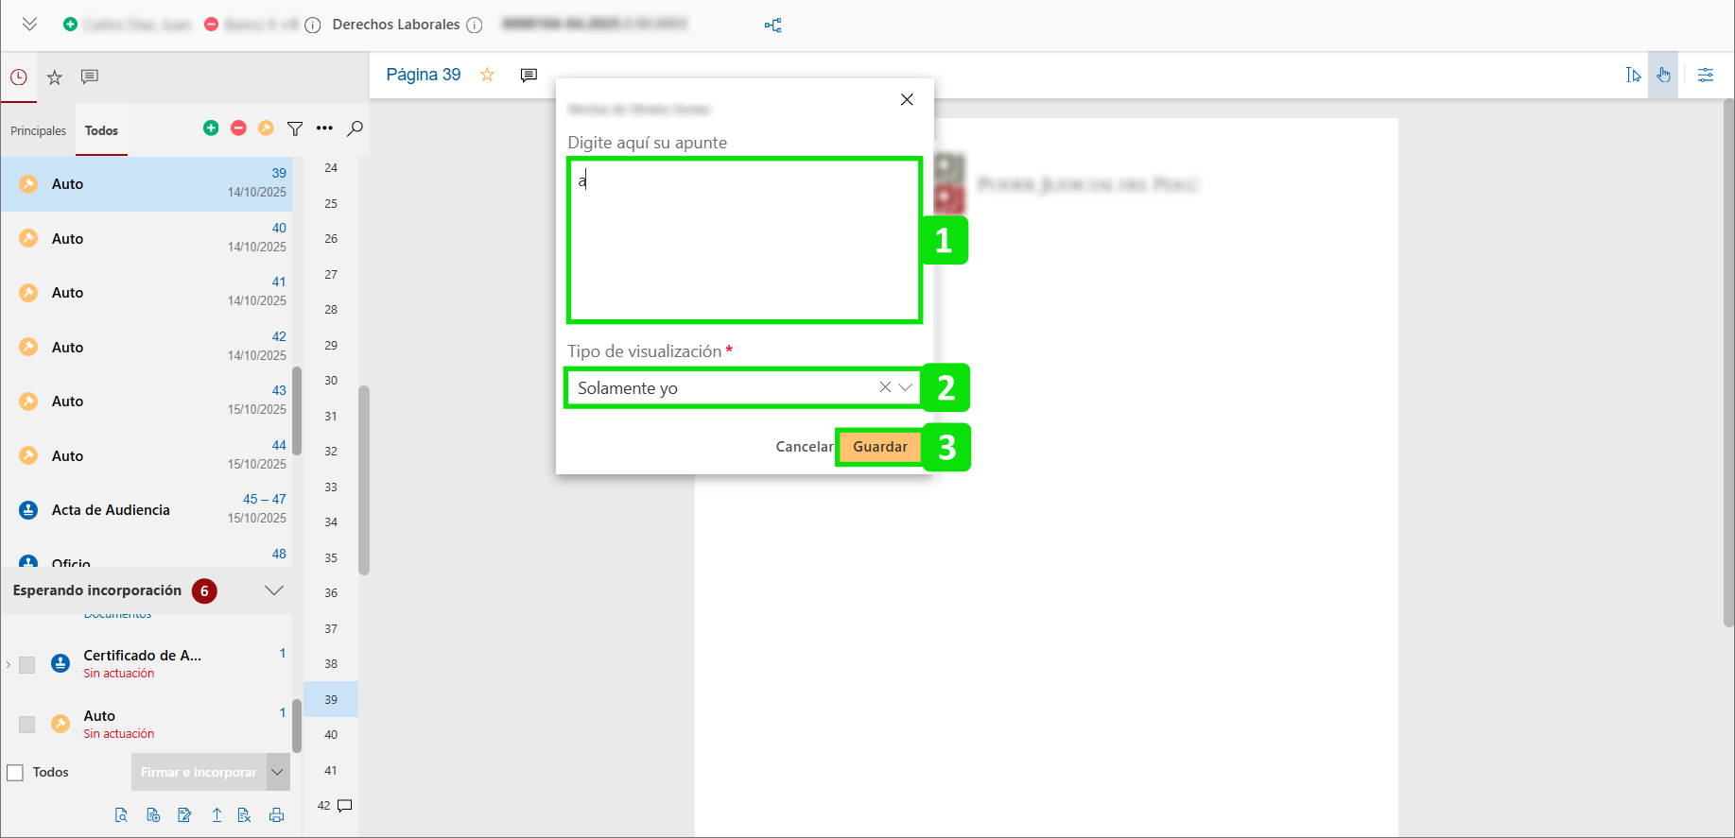This screenshot has width=1735, height=838.
Task: Open the three-dots more options menu
Action: pyautogui.click(x=324, y=128)
